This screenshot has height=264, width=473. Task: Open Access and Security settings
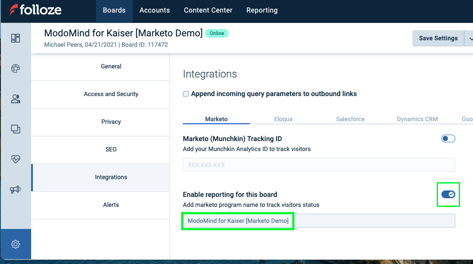(x=100, y=94)
